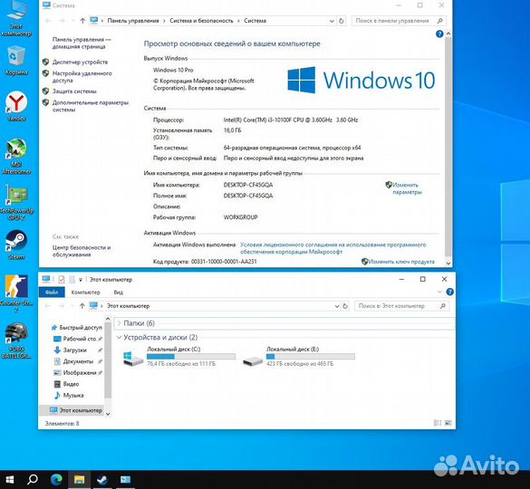Switch to Steam in the taskbar
Image resolution: width=530 pixels, height=489 pixels.
(102, 479)
